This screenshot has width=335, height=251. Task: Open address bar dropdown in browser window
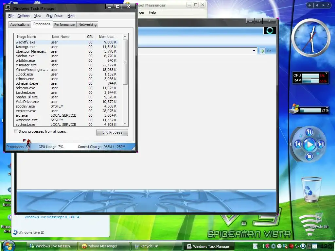tap(254, 51)
